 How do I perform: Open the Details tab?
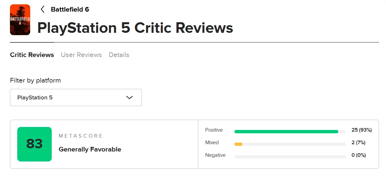pyautogui.click(x=119, y=55)
